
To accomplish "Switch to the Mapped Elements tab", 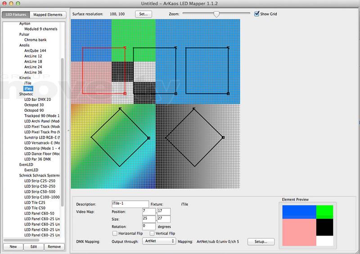I will point(48,15).
